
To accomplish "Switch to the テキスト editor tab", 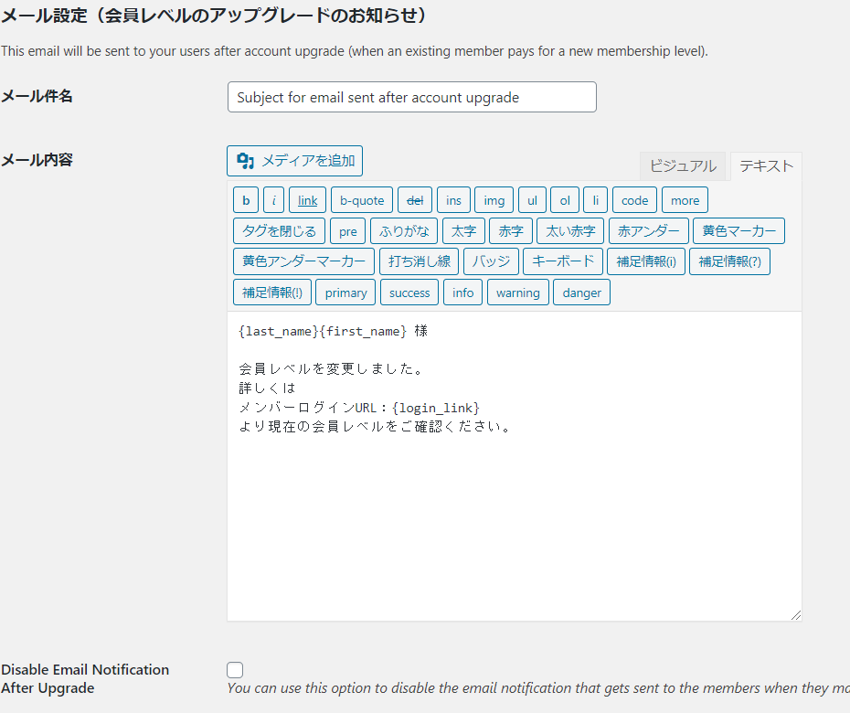I will tap(766, 166).
